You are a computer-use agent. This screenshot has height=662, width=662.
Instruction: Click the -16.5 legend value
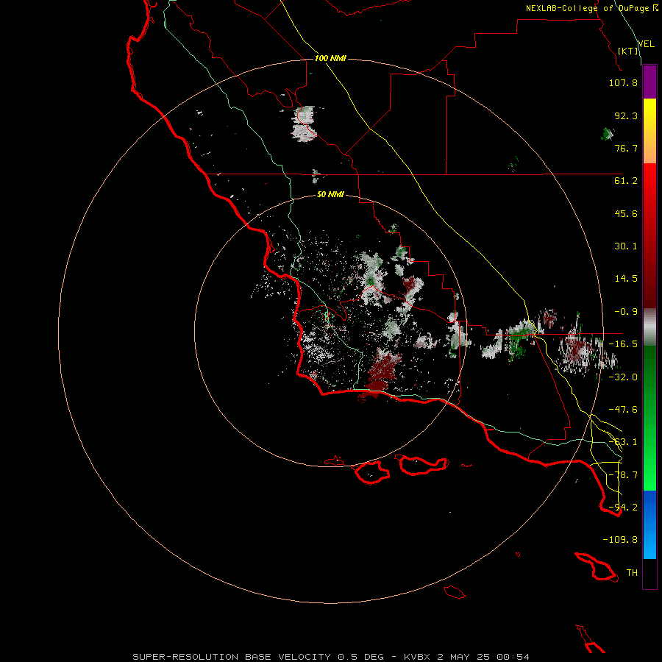tap(623, 344)
